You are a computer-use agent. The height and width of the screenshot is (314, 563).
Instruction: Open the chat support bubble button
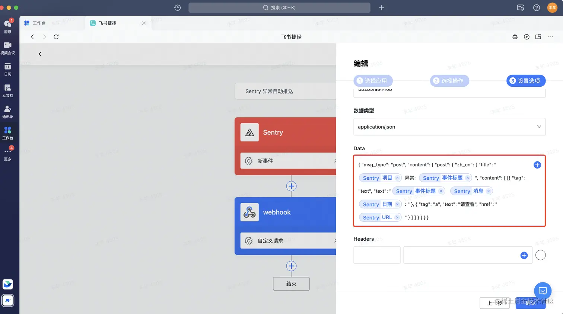coord(543,291)
